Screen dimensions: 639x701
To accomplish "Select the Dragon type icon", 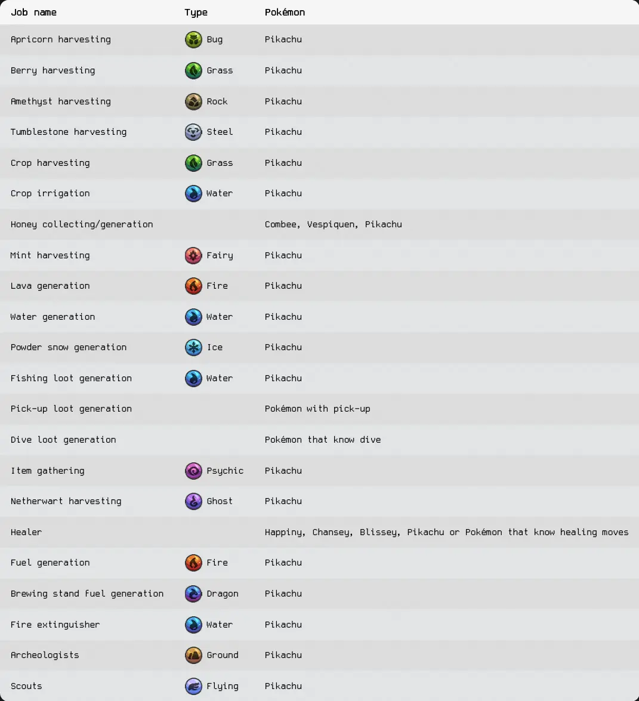I will pyautogui.click(x=193, y=594).
